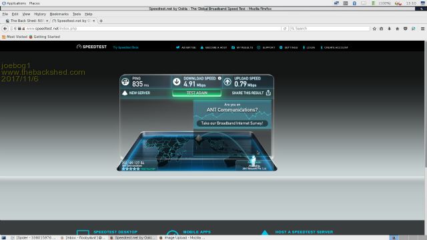Image resolution: width=427 pixels, height=240 pixels.
Task: Click the Share This Result upload icon
Action: click(268, 93)
